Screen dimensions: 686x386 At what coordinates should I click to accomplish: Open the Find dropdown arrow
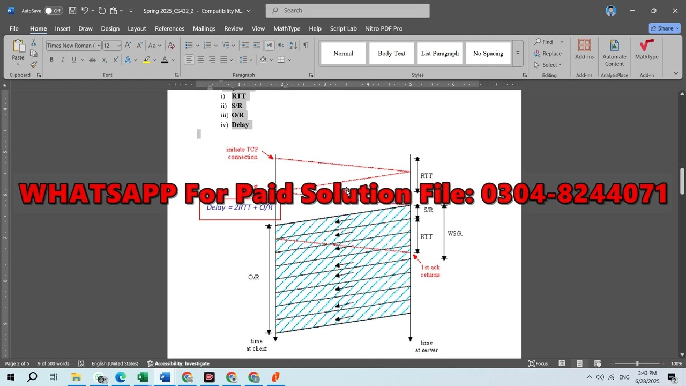562,42
